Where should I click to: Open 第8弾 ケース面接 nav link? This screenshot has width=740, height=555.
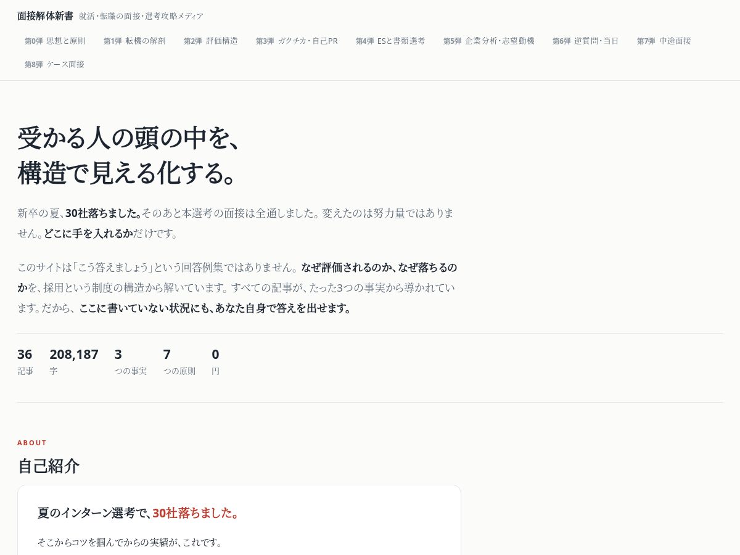click(54, 64)
